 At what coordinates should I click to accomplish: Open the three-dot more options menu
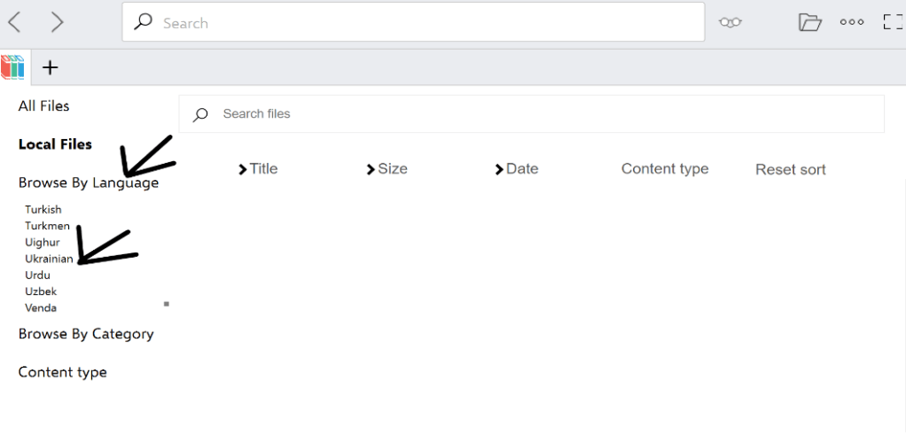point(851,23)
